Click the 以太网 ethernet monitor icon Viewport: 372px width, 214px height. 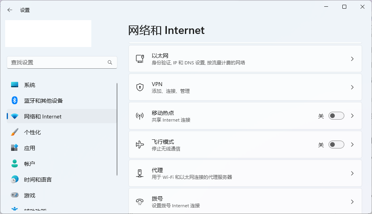(x=140, y=58)
